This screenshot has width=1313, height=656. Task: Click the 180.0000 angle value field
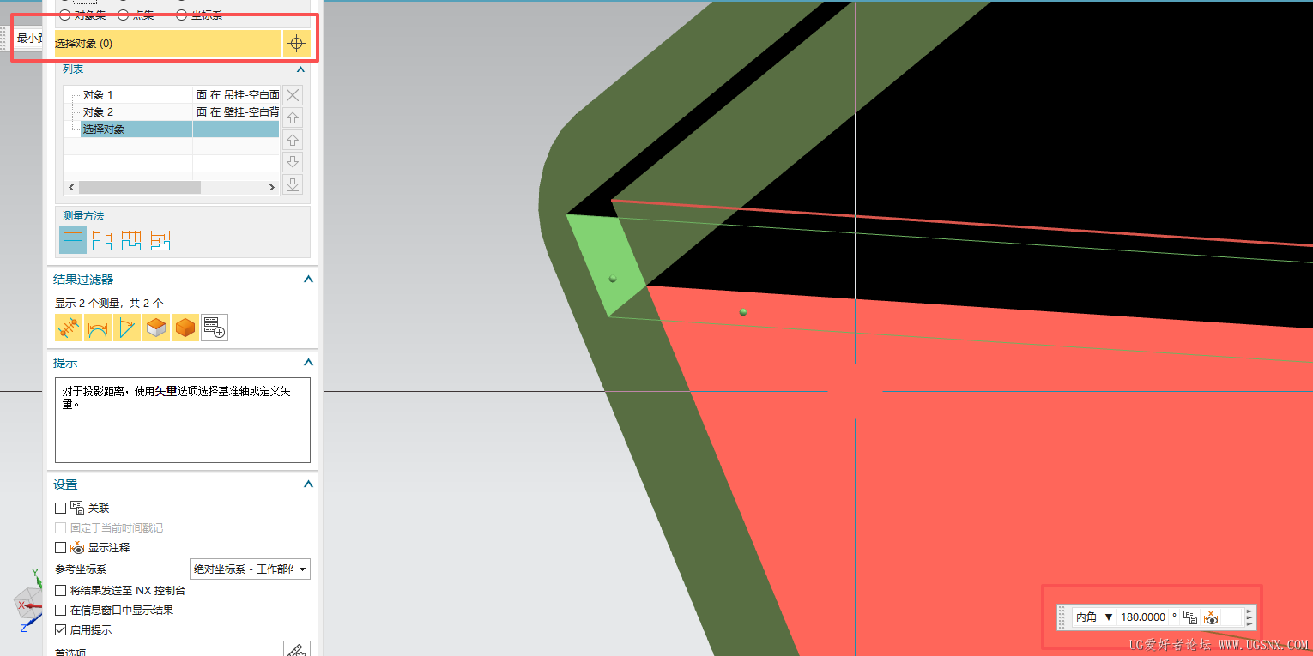coord(1143,617)
